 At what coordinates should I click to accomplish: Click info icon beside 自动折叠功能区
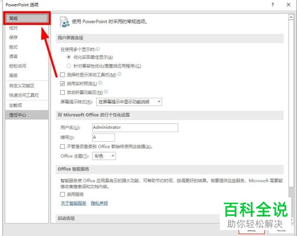coord(106,92)
